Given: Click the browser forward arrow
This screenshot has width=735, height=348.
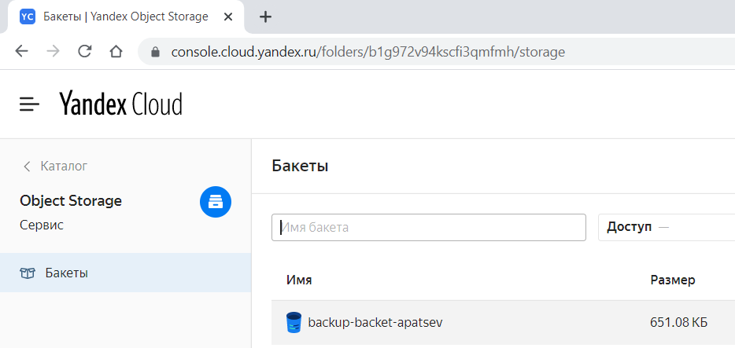Looking at the screenshot, I should [x=53, y=51].
